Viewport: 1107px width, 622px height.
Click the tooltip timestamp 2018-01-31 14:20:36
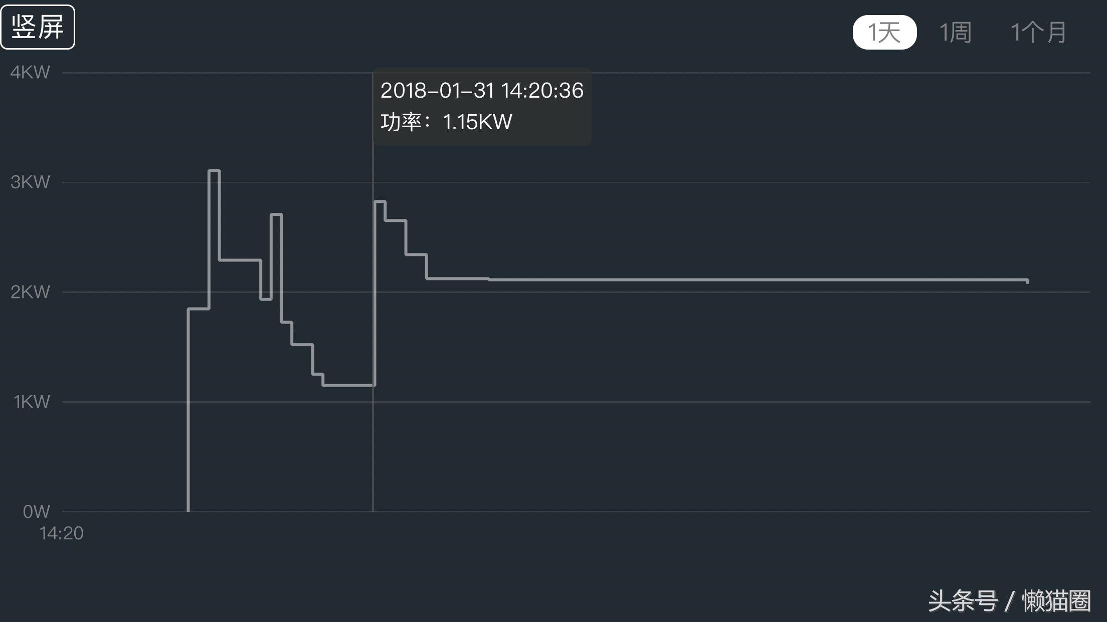pyautogui.click(x=481, y=91)
